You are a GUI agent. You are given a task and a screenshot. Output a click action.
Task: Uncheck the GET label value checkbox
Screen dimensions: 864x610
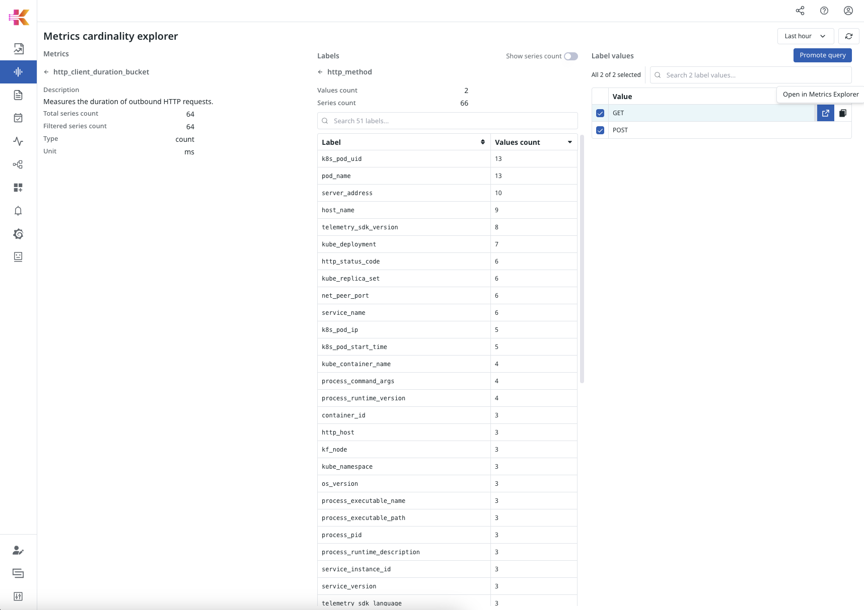600,113
